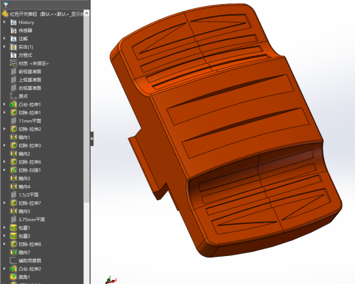The height and width of the screenshot is (284, 355).
Task: Select the 原点 origin icon
Action: 14,96
